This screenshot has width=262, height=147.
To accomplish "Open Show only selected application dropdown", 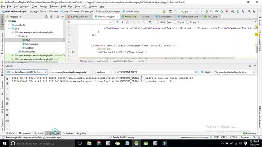I will (235, 72).
